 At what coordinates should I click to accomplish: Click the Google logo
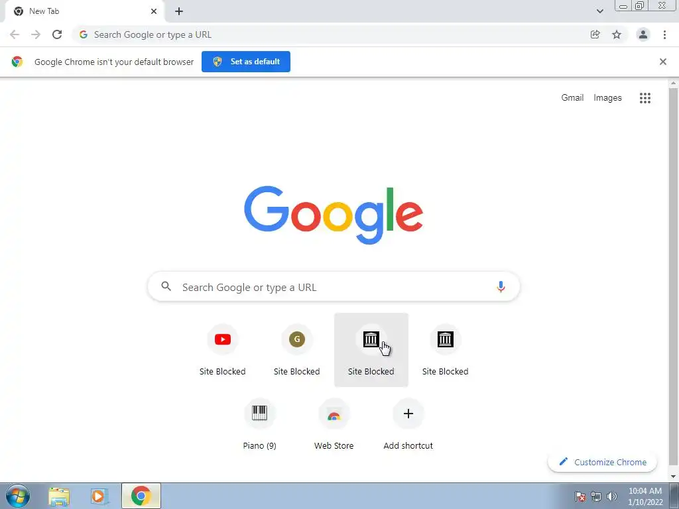coord(334,215)
